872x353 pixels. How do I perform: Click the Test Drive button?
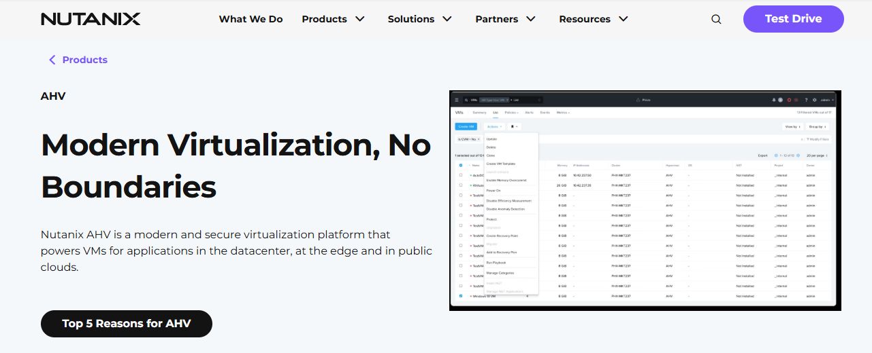pos(794,19)
